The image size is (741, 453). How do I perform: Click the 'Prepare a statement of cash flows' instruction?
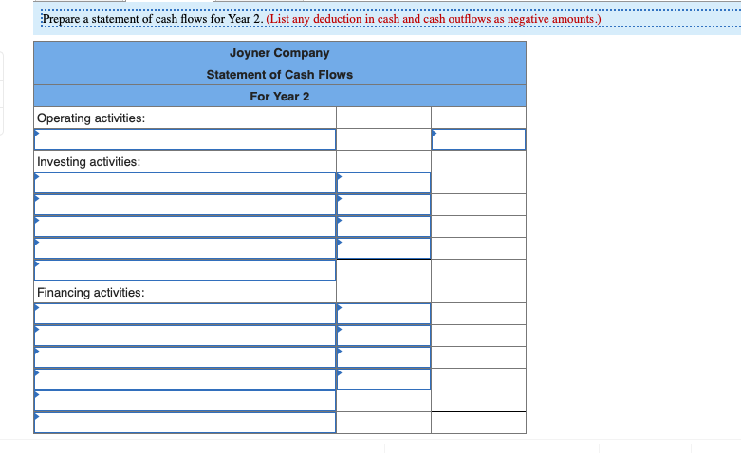tap(153, 19)
